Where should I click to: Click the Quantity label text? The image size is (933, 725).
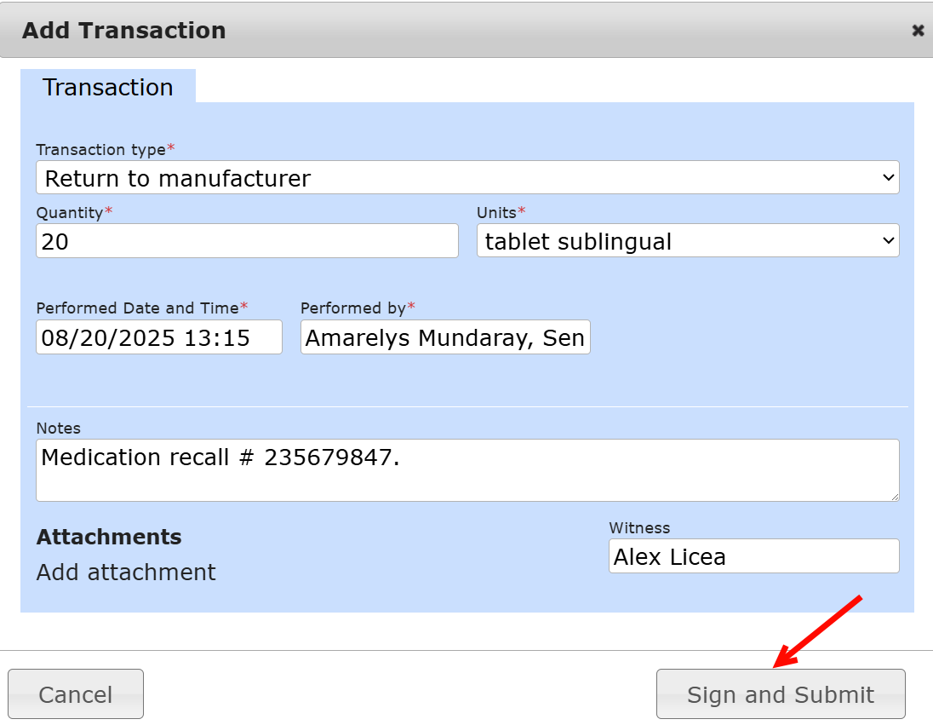(x=70, y=212)
